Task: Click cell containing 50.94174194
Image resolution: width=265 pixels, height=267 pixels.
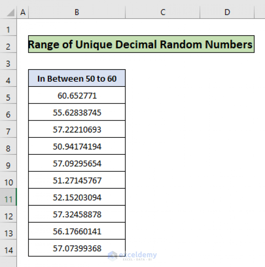Action: point(77,146)
